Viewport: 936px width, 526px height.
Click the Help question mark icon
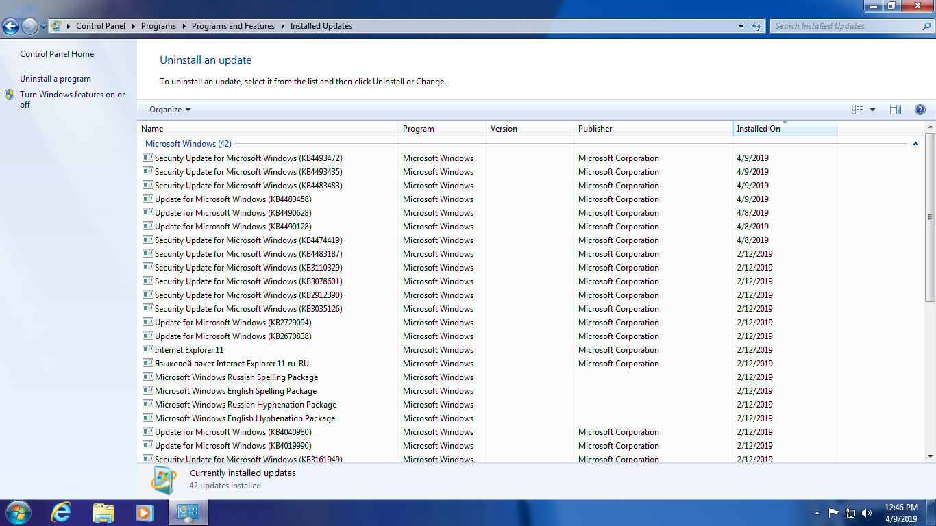click(920, 110)
